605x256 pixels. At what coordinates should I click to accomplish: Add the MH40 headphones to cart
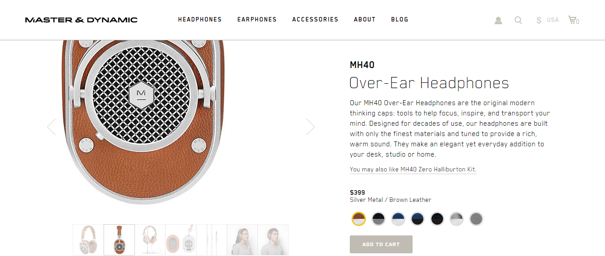pos(381,244)
